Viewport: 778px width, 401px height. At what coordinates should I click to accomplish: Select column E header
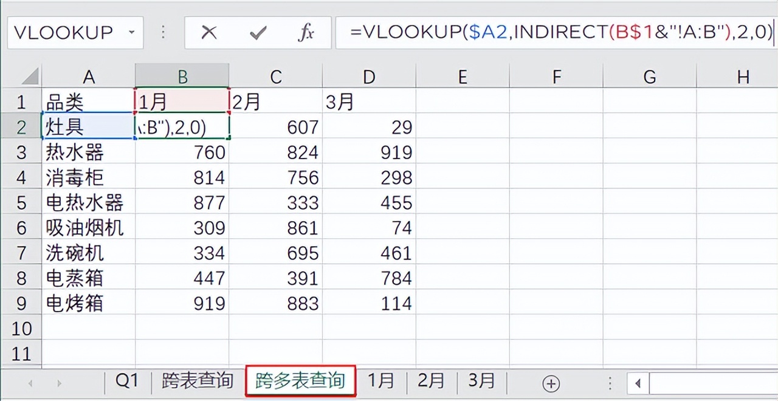[x=463, y=77]
